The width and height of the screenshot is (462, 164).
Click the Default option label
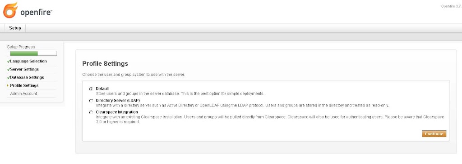(x=102, y=89)
